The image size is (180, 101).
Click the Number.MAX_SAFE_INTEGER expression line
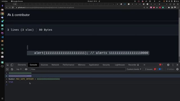93,79
